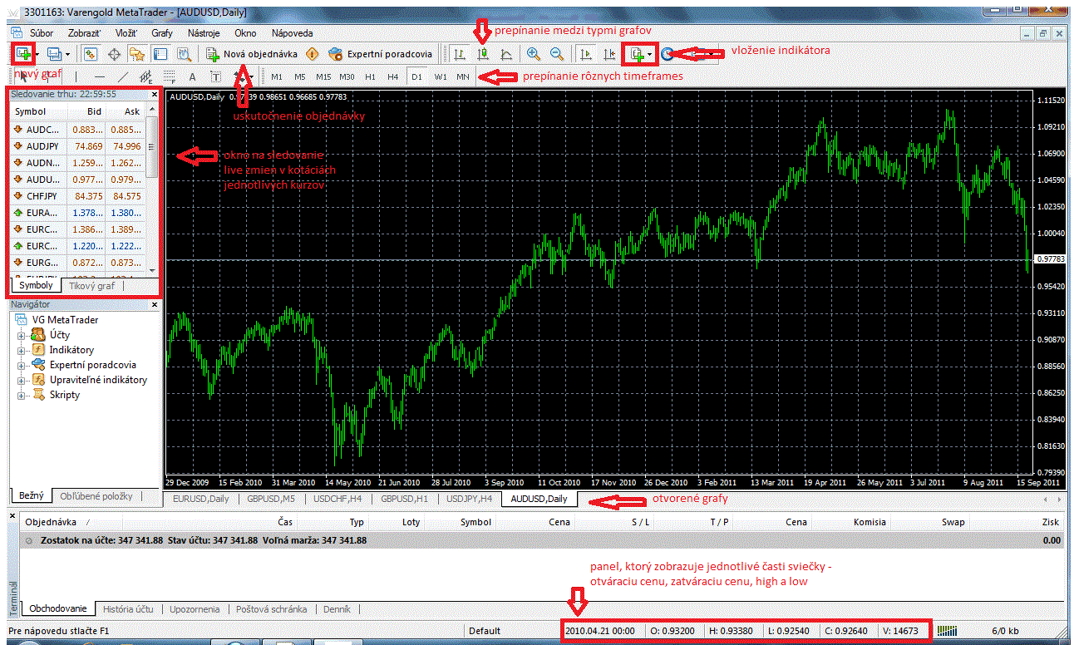The height and width of the screenshot is (645, 1074).
Task: Open the História účtu tab
Action: (x=129, y=609)
